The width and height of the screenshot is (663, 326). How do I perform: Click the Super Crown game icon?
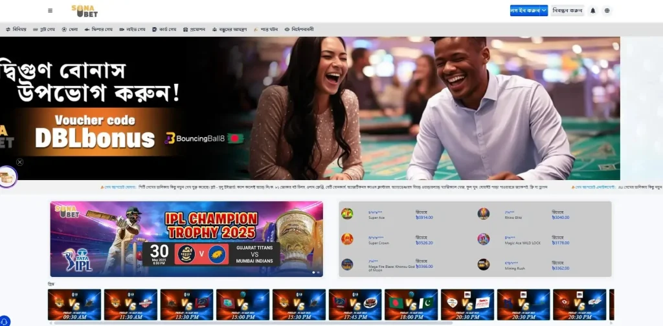[x=347, y=239]
